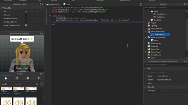Select the Lighting service icon
Image resolution: width=188 pixels, height=105 pixels.
149,26
